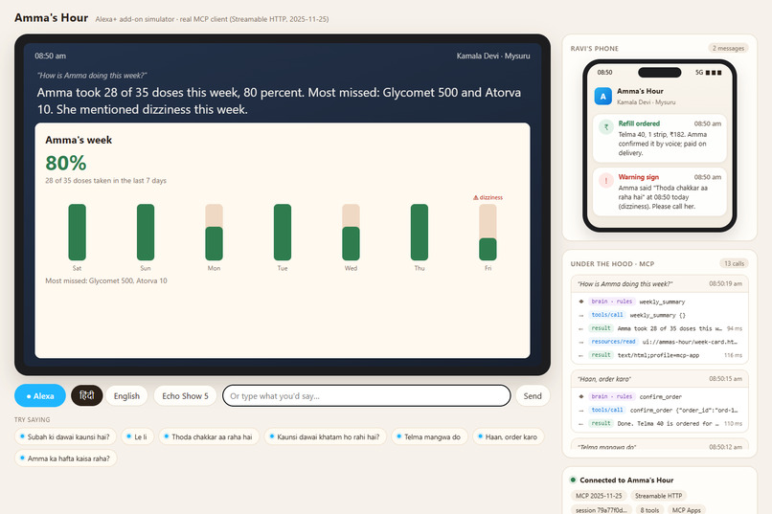Image resolution: width=772 pixels, height=514 pixels.
Task: Expand the 'Haan, order karo' log entry
Action: click(x=660, y=379)
